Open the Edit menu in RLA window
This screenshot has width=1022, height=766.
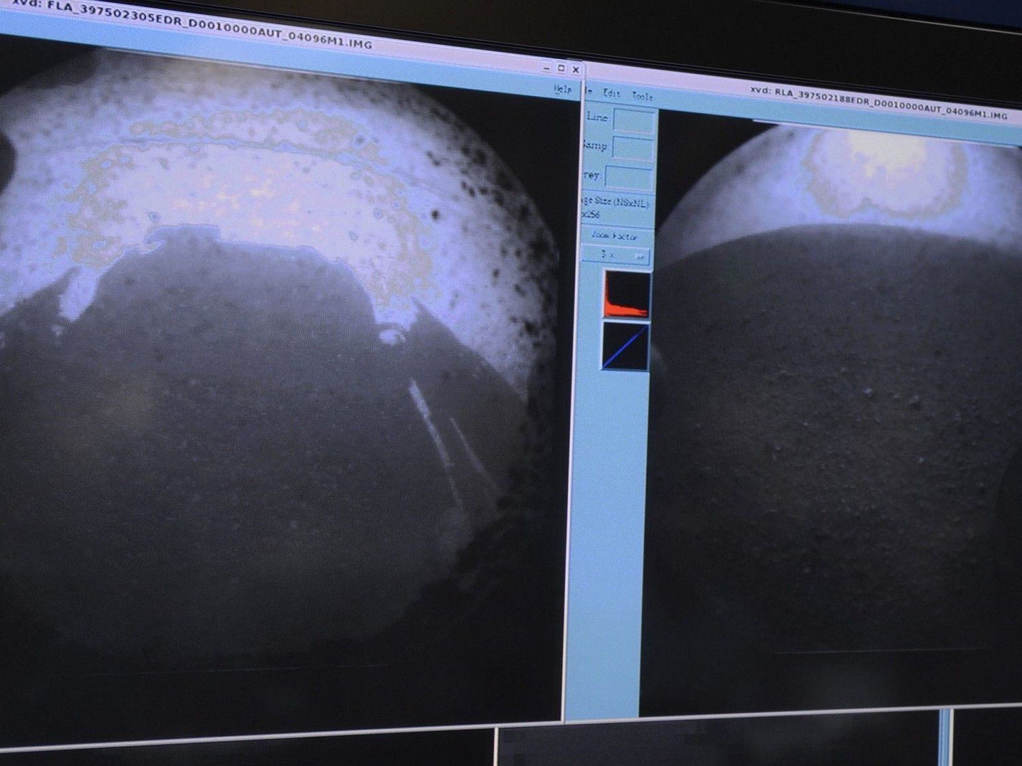tap(611, 93)
